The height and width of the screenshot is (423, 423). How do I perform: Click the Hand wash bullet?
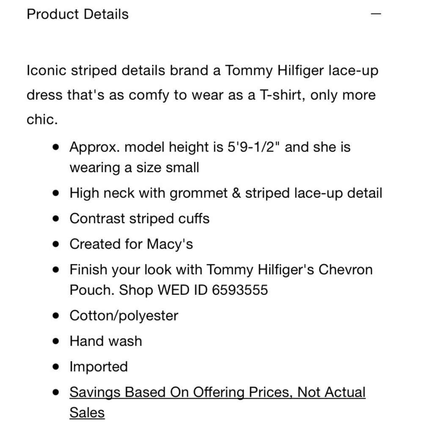coord(106,341)
